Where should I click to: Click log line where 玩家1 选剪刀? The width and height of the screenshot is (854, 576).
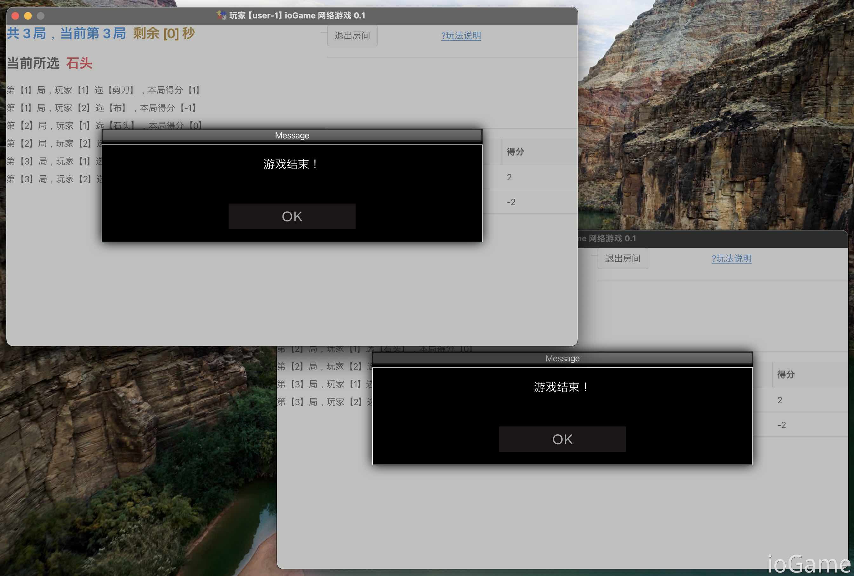point(103,90)
